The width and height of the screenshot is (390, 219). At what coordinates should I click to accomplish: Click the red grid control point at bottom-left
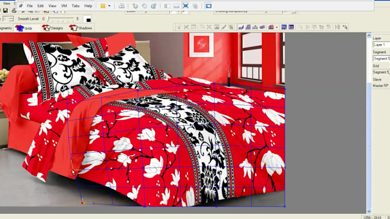82,203
